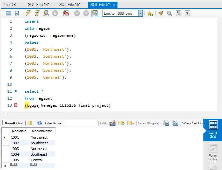Toggle word wrap icon in toolbar
This screenshot has height=170, width=222.
187,13
